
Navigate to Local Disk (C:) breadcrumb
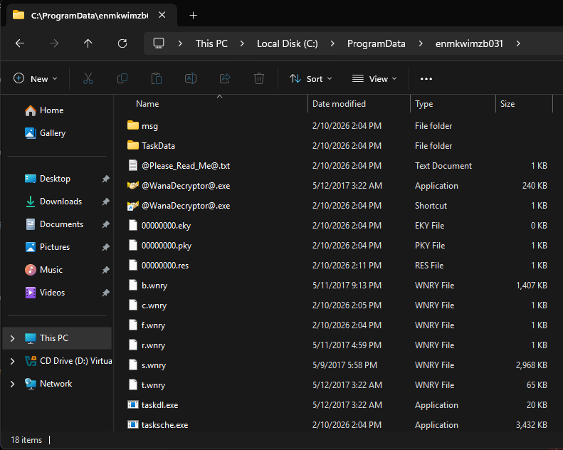point(288,43)
